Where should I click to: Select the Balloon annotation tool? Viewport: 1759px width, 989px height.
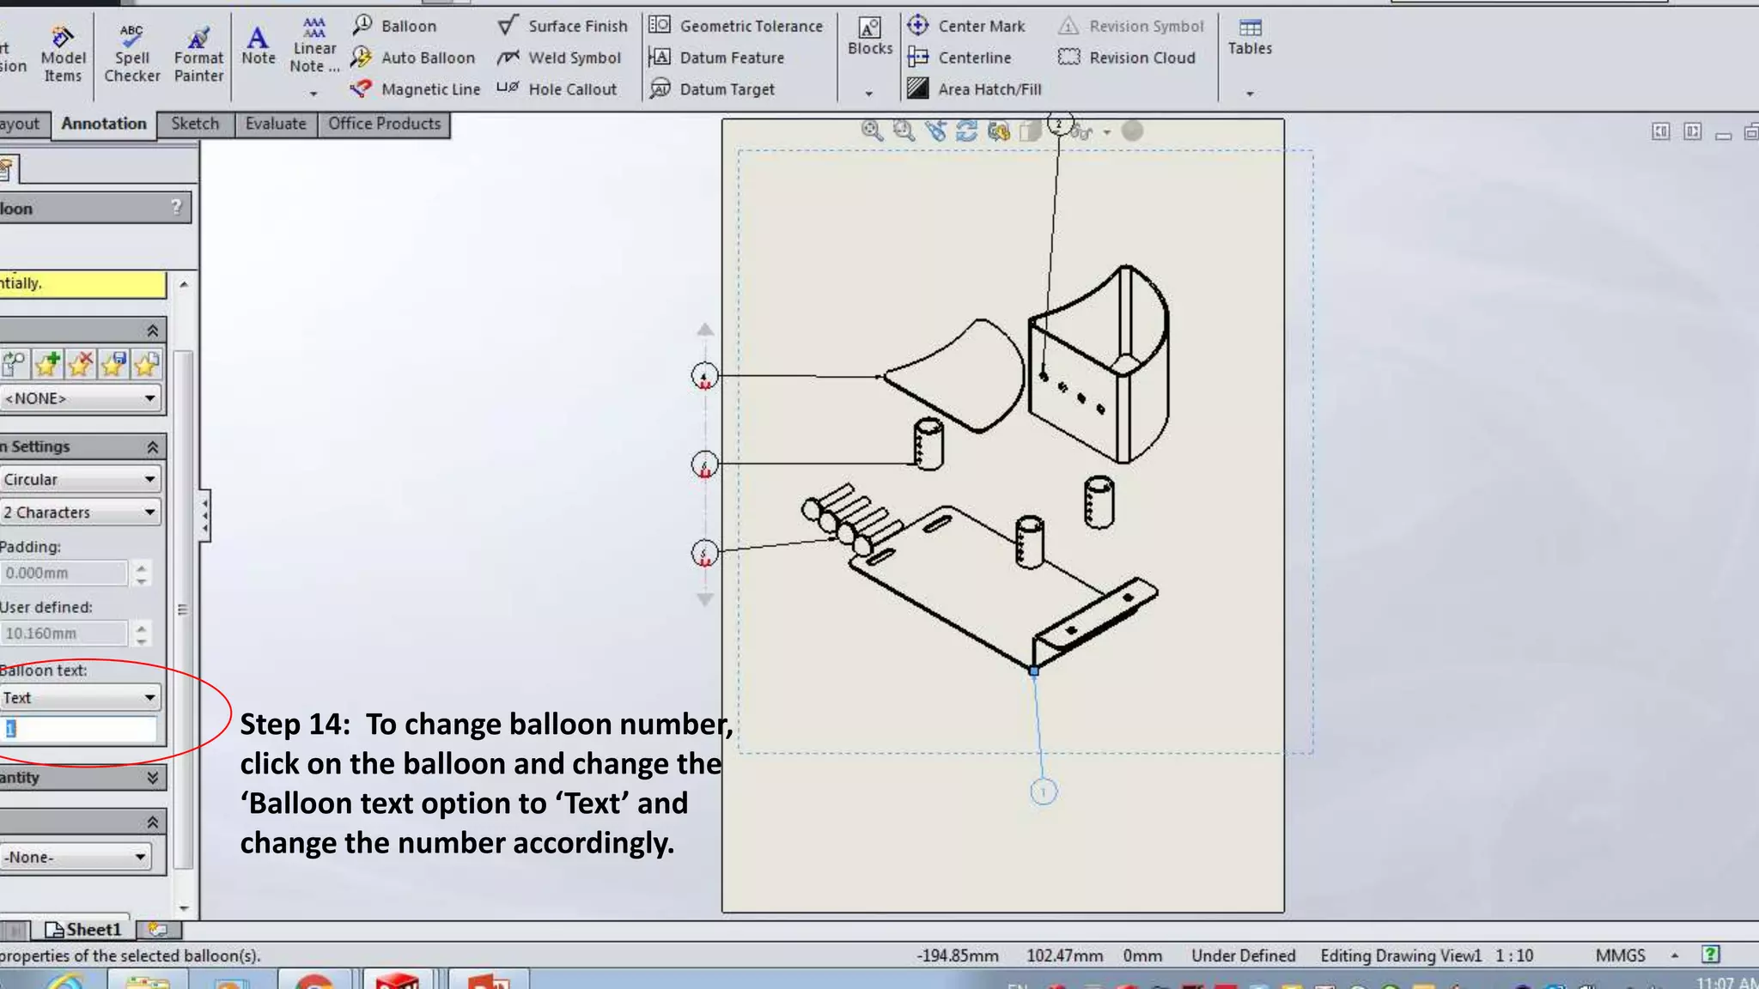click(395, 26)
